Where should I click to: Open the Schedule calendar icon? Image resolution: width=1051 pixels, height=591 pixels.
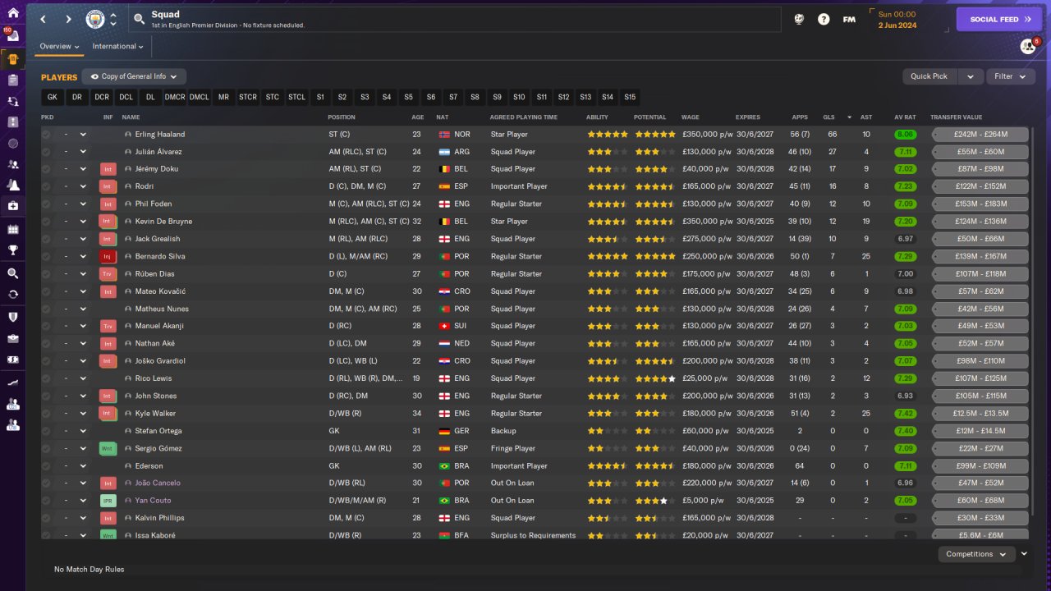(12, 229)
